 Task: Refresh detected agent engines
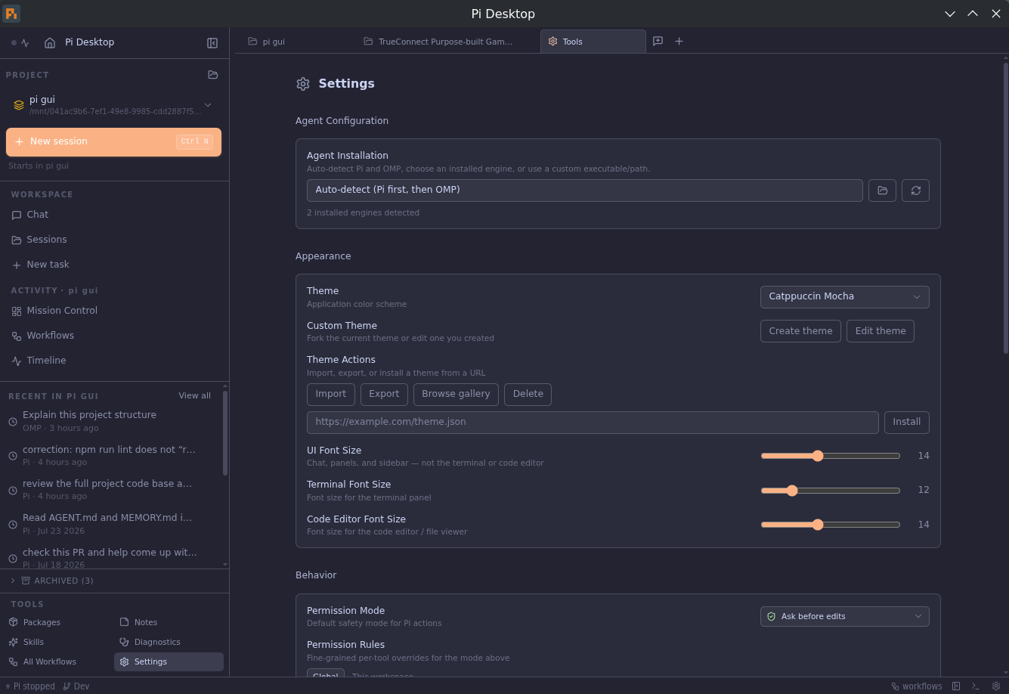[915, 191]
